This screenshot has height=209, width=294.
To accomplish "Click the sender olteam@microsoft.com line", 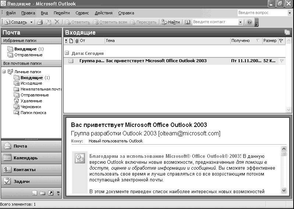I will point(146,133).
